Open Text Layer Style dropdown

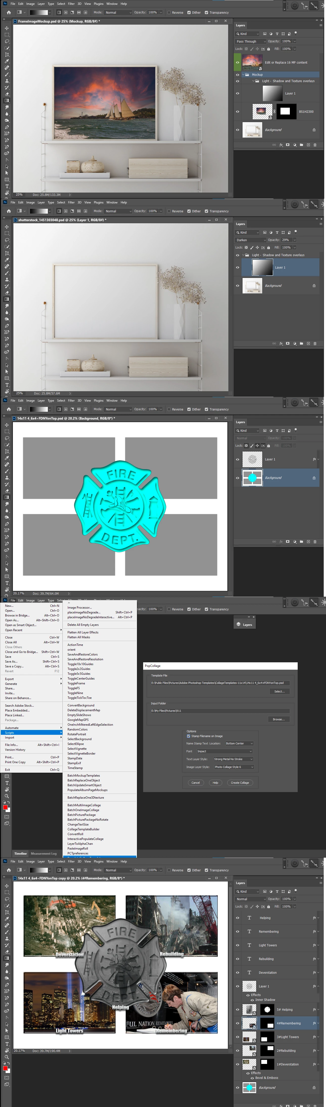[x=233, y=759]
